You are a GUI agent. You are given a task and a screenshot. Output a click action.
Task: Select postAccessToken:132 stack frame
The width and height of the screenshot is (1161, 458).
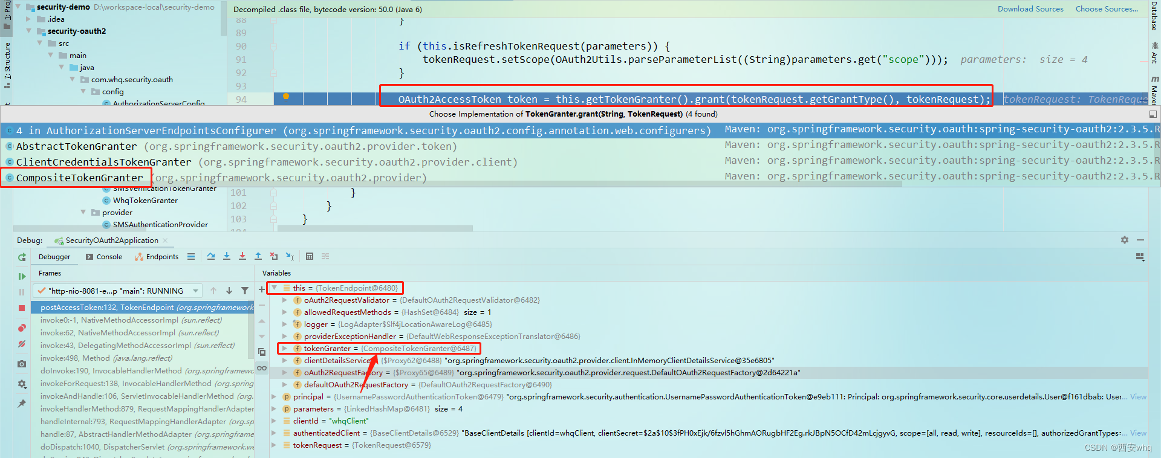pyautogui.click(x=143, y=308)
